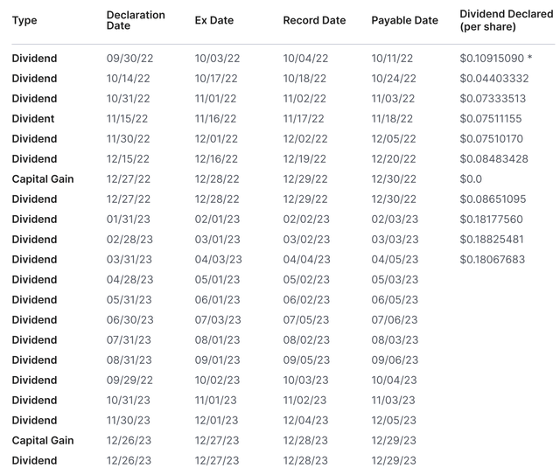Click the 09/06/23 payable date
Image resolution: width=560 pixels, height=475 pixels.
[394, 360]
